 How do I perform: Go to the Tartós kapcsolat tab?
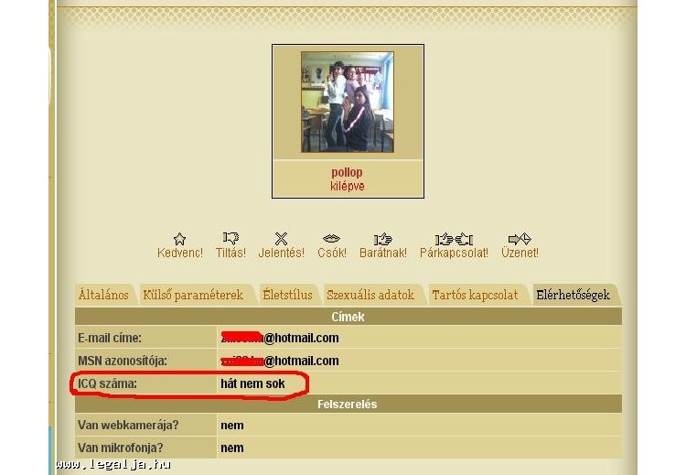coord(475,295)
